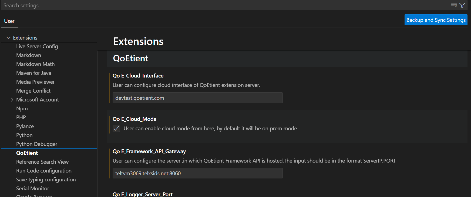Click Backup and Sync Settings button
This screenshot has height=197, width=471.
436,20
